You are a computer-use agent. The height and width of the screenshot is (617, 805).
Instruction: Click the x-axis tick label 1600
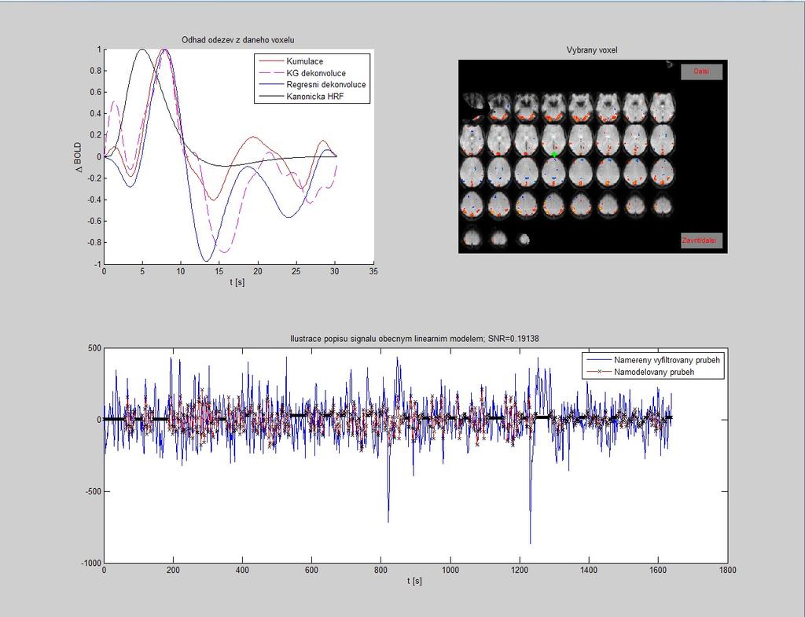pos(658,570)
